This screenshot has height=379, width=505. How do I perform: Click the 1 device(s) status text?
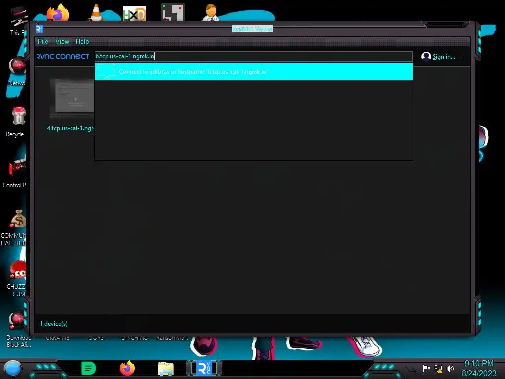(x=54, y=324)
